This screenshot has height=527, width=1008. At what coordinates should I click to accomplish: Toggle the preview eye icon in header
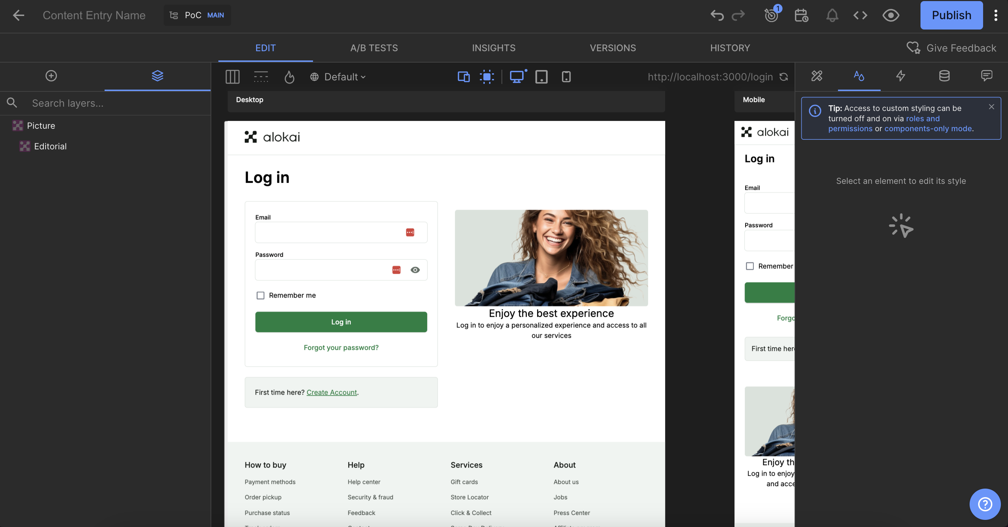pyautogui.click(x=891, y=15)
